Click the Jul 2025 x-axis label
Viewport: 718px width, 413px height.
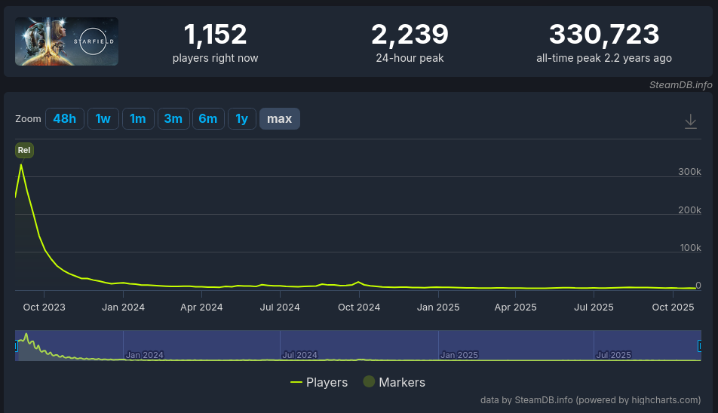click(594, 307)
